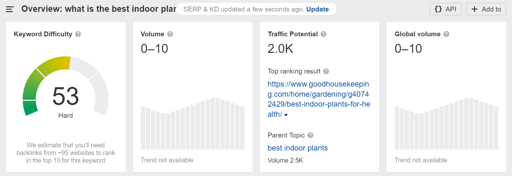The height and width of the screenshot is (176, 512).
Task: Click the Global volume help icon
Action: tap(446, 34)
